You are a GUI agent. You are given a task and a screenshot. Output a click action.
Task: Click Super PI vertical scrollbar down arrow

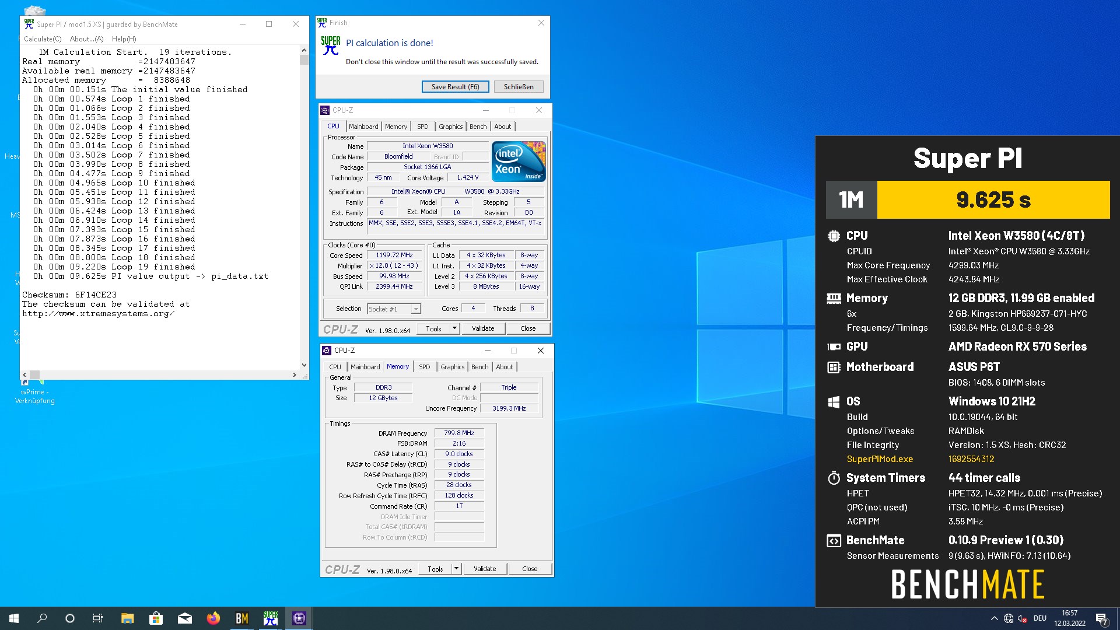(x=304, y=365)
